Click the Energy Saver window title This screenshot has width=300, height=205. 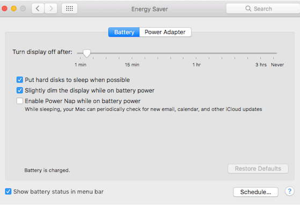pyautogui.click(x=149, y=9)
